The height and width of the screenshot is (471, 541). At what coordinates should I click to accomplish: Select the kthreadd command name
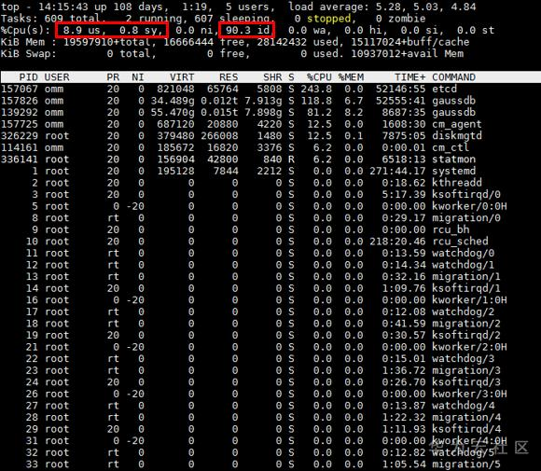pos(457,183)
